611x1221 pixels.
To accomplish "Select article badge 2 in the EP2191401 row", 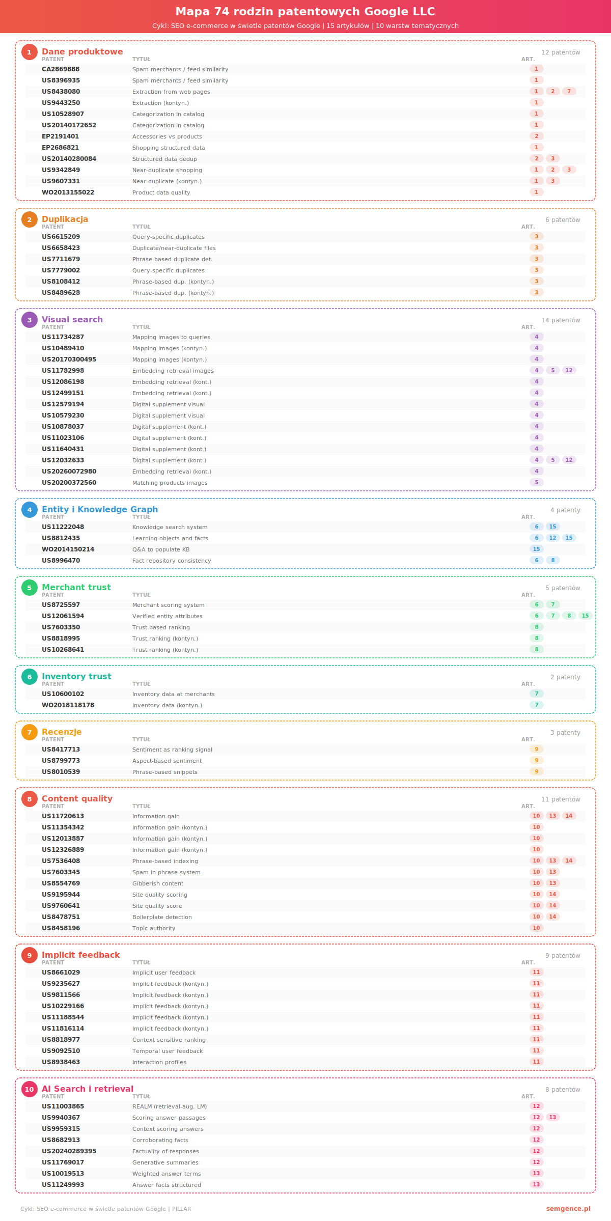I will pyautogui.click(x=536, y=136).
